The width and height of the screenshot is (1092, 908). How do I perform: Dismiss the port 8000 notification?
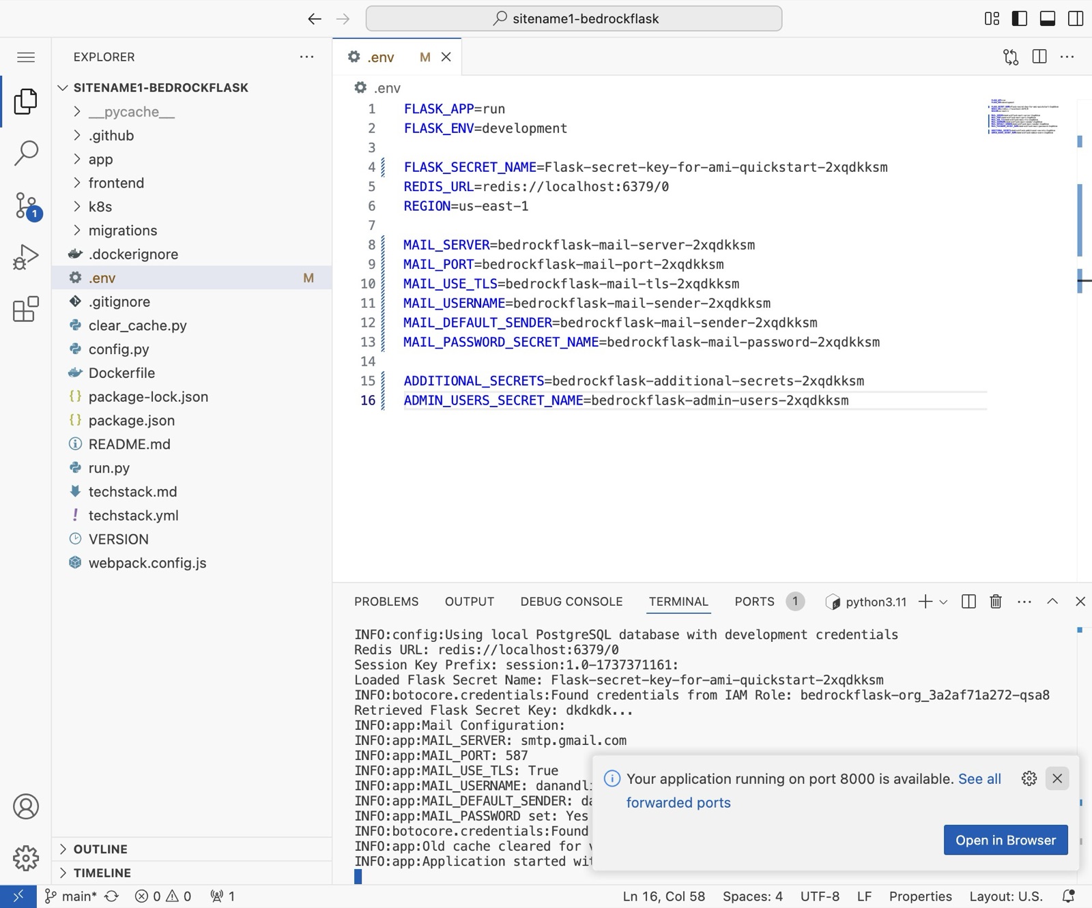click(x=1057, y=778)
